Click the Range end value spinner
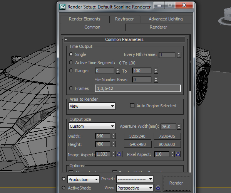Viewport: 231px width, 193px height. (x=156, y=71)
